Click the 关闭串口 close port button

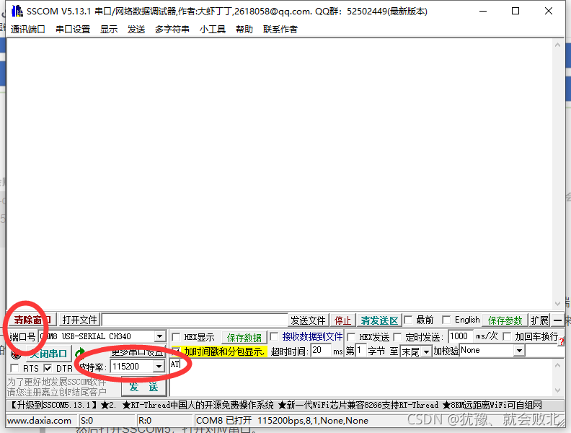pyautogui.click(x=48, y=354)
